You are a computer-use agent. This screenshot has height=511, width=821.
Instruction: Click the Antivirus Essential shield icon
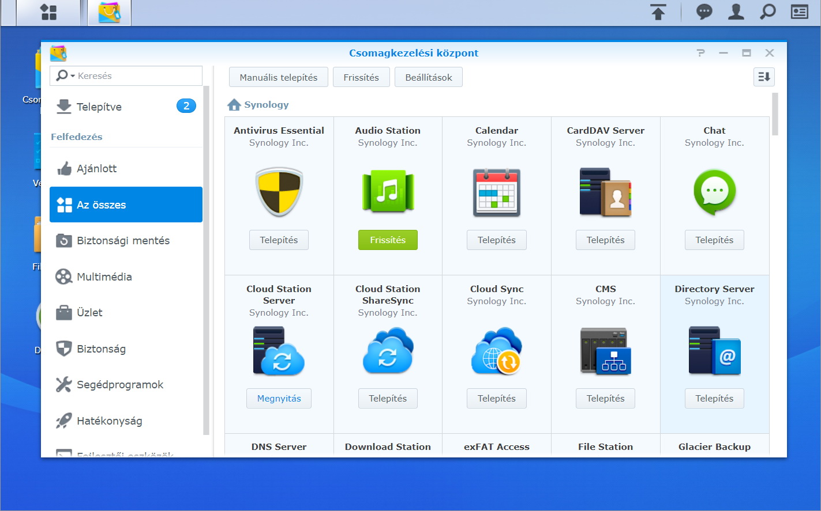tap(279, 192)
